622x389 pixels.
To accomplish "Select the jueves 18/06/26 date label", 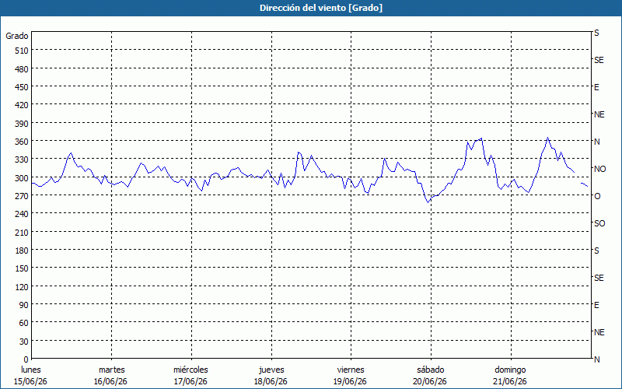I will point(271,376).
